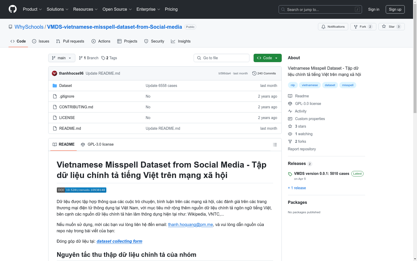Expand the Resources menu
The image size is (417, 261).
[85, 9]
